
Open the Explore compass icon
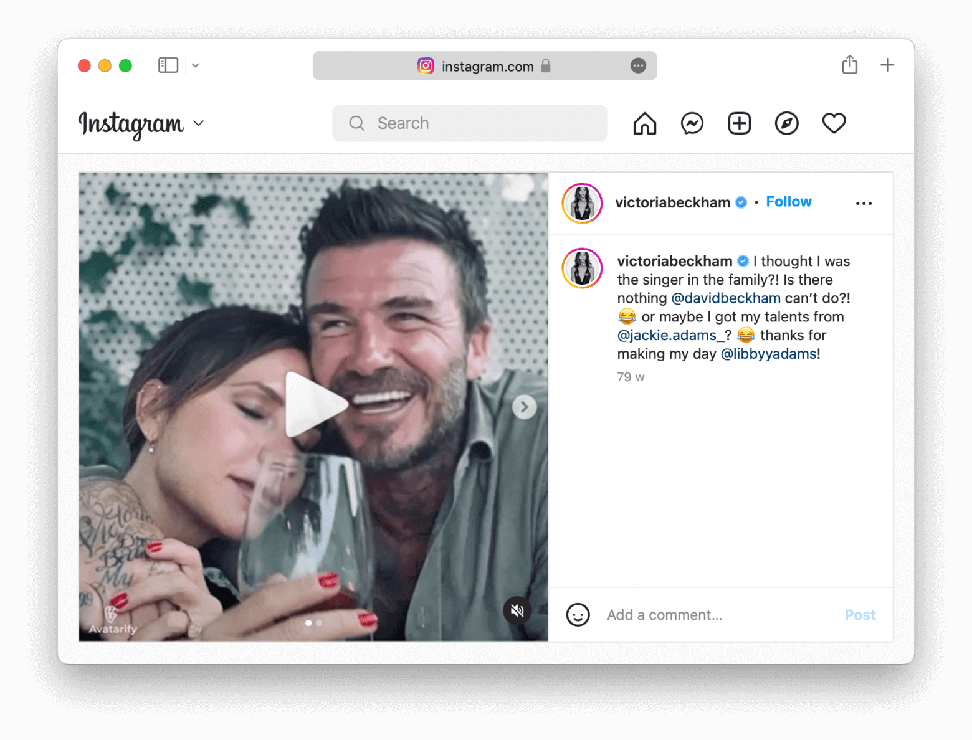click(x=787, y=123)
